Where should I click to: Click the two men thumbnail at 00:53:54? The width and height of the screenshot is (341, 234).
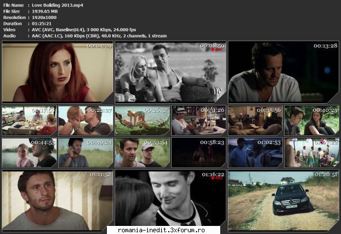(142, 153)
